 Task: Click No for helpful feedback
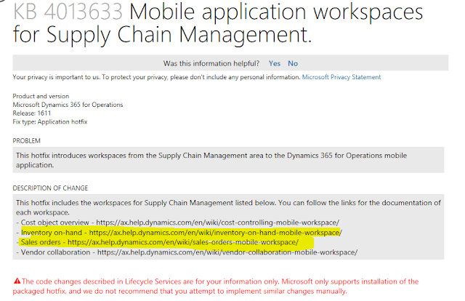293,63
